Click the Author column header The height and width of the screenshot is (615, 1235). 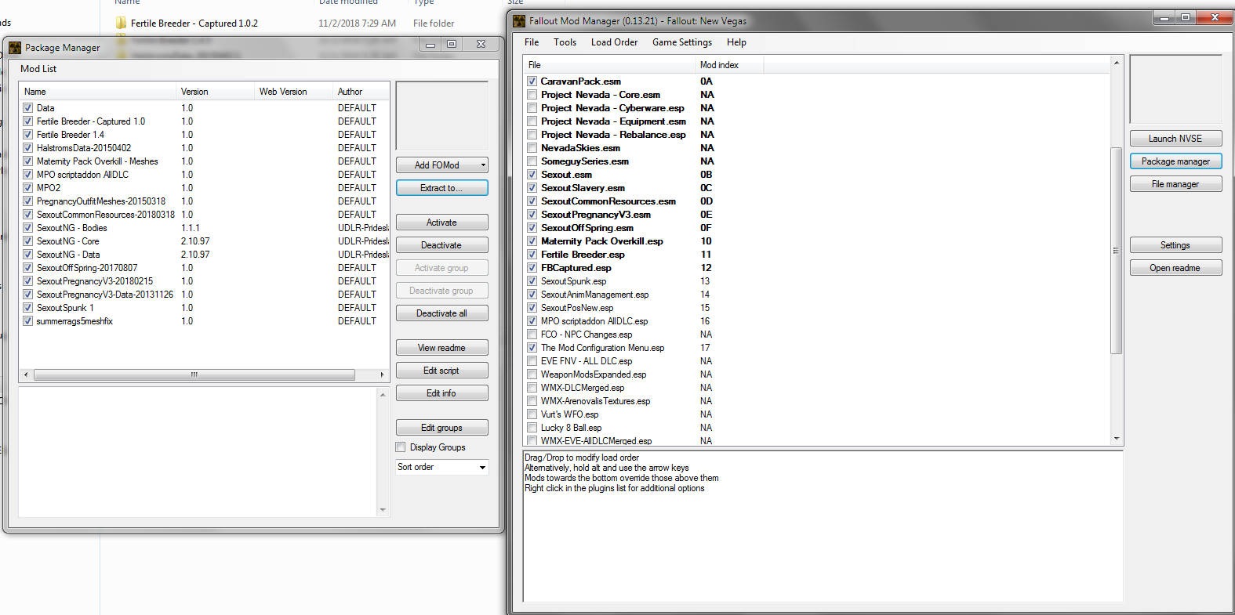click(x=361, y=92)
